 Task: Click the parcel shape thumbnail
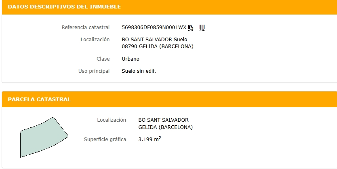pyautogui.click(x=43, y=137)
